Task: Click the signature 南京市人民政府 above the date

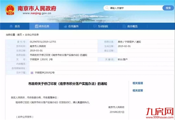Action: 116,107
